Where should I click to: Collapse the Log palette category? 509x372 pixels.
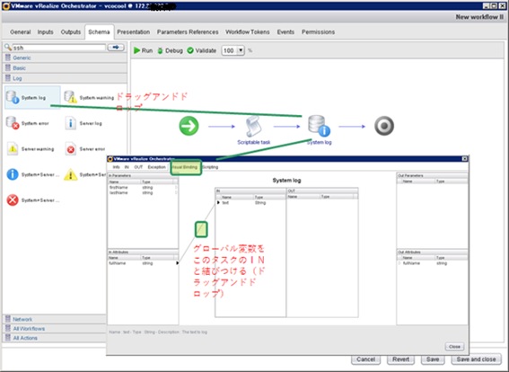[65, 78]
